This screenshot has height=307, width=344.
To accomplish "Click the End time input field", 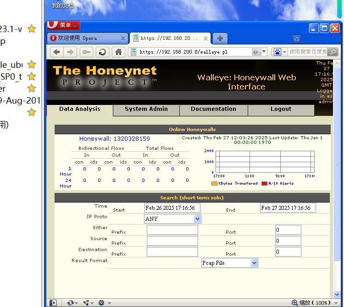I will tap(288, 208).
